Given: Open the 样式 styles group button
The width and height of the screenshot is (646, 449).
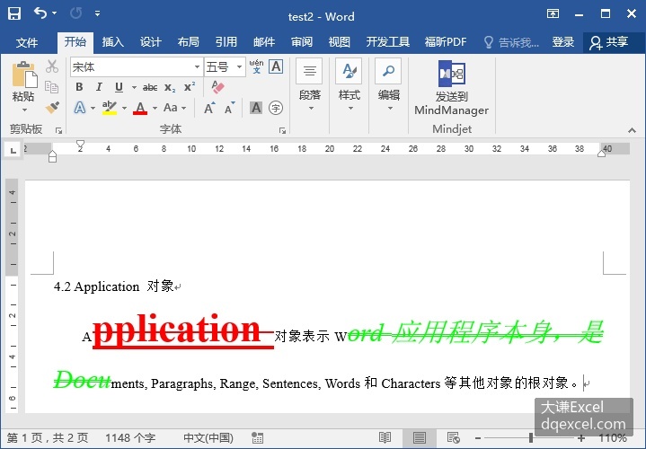Looking at the screenshot, I should [x=349, y=85].
